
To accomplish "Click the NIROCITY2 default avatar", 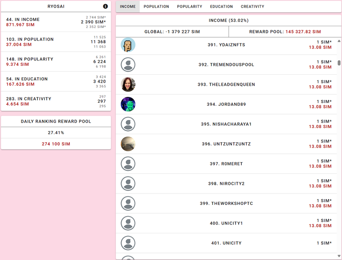I will coord(128,184).
